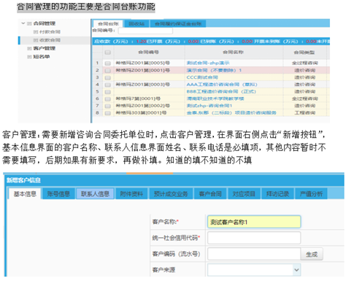Switch to the 对应项目 tab

pos(244,194)
